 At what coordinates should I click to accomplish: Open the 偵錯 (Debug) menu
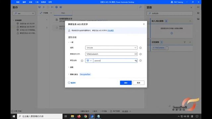pos(30,2)
